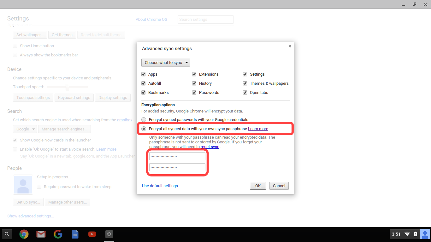
Task: Close the Advanced sync settings dialog
Action: click(x=290, y=46)
